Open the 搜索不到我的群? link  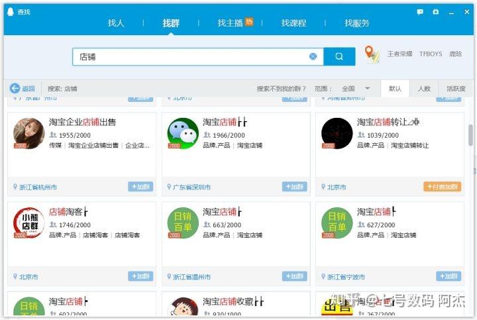click(281, 89)
